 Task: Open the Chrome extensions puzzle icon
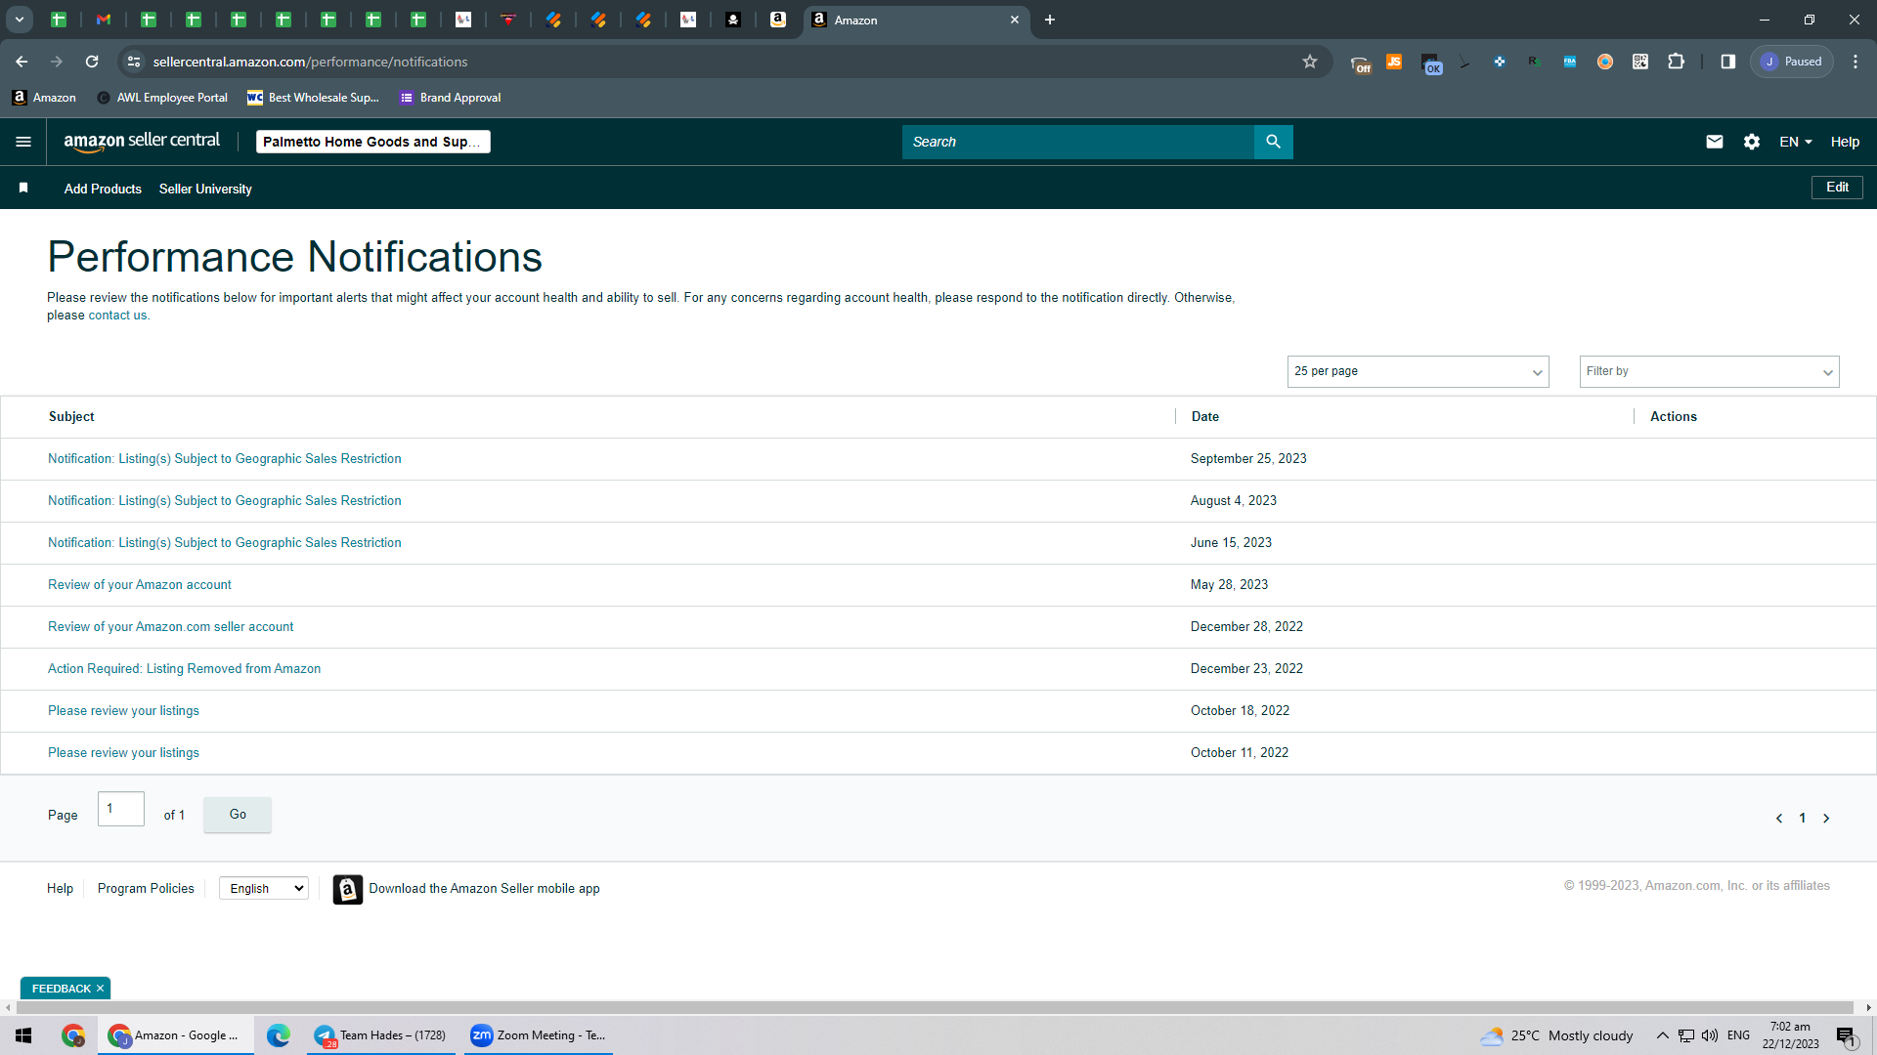1676,62
